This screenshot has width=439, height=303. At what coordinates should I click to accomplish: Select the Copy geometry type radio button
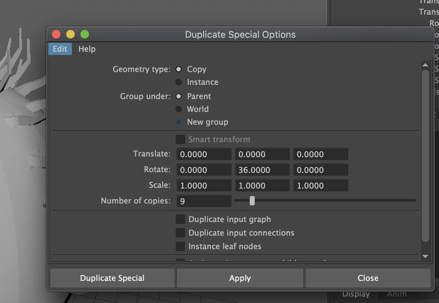179,69
